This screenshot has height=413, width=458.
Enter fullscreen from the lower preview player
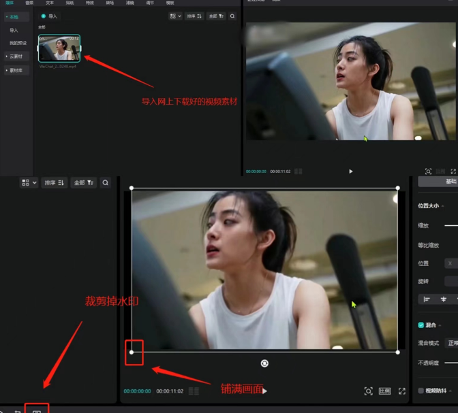[402, 391]
